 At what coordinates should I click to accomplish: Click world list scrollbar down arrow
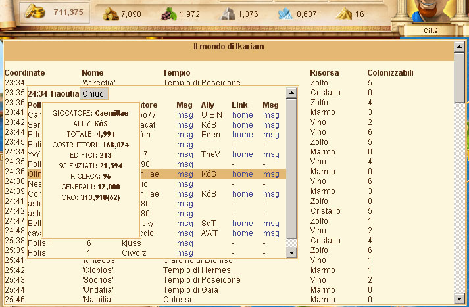[459, 298]
